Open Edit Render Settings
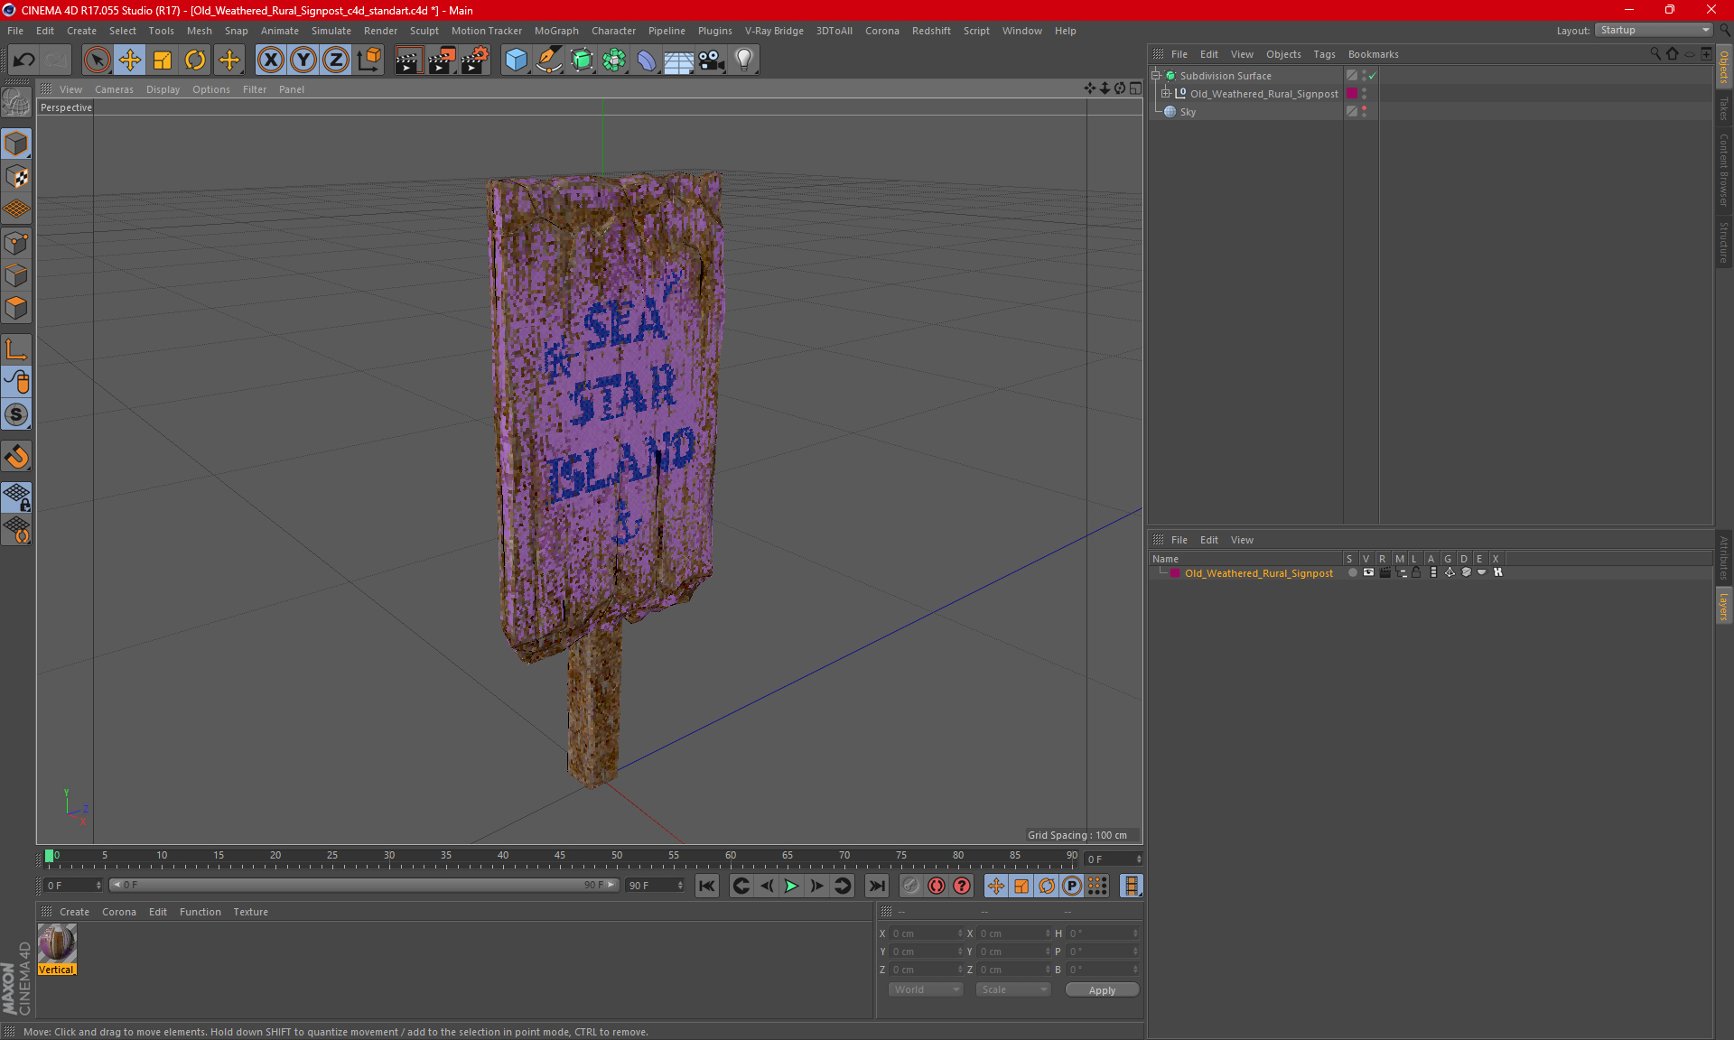1734x1040 pixels. pyautogui.click(x=475, y=60)
